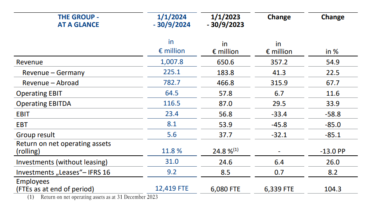The image size is (380, 211).
Task: Click the "THE GROUP - AT A GLANCE" heading
Action: click(78, 21)
